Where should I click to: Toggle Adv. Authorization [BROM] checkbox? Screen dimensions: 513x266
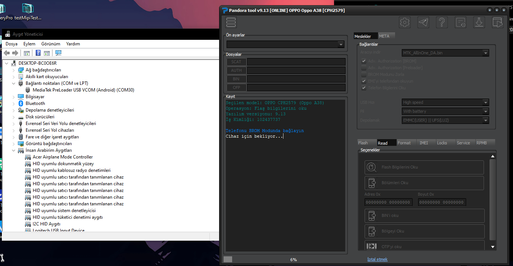pyautogui.click(x=364, y=61)
